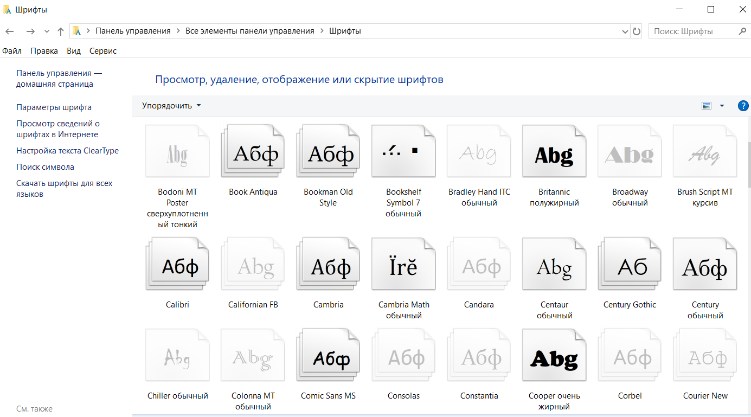Open the Bookman Old Style font family
The image size is (751, 417).
coord(328,151)
